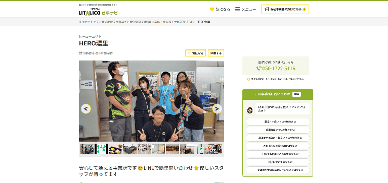Choose the first inquiry option in chat
This screenshot has width=388, height=183.
point(278,121)
